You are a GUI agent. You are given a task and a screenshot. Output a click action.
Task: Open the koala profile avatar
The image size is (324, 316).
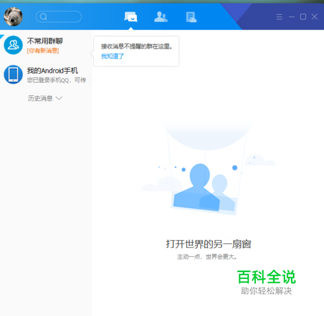coord(13,16)
